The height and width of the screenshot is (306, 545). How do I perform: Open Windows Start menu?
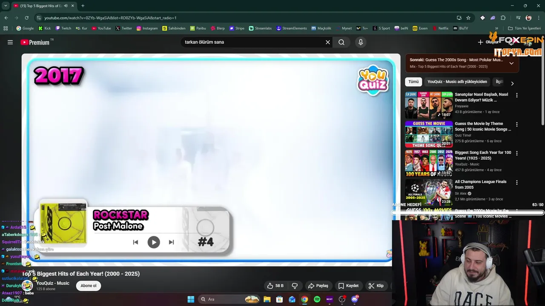(191, 299)
